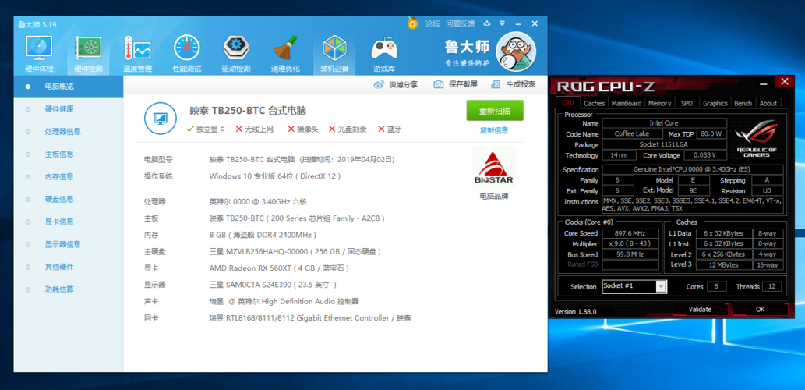Click the Code Name Coffee Lake field
Viewport: 805px width, 390px height.
[x=632, y=133]
